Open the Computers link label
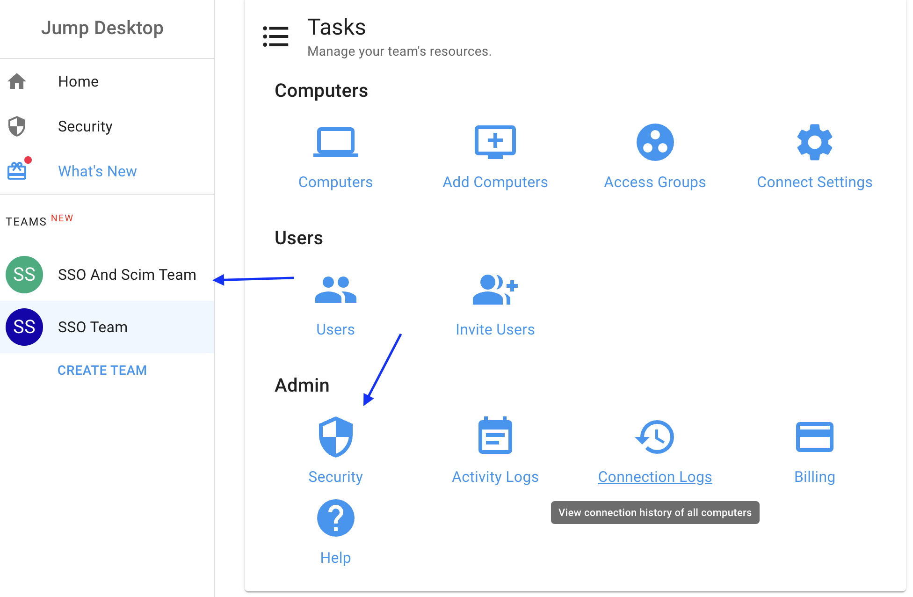Screen dimensions: 913x597 [335, 182]
